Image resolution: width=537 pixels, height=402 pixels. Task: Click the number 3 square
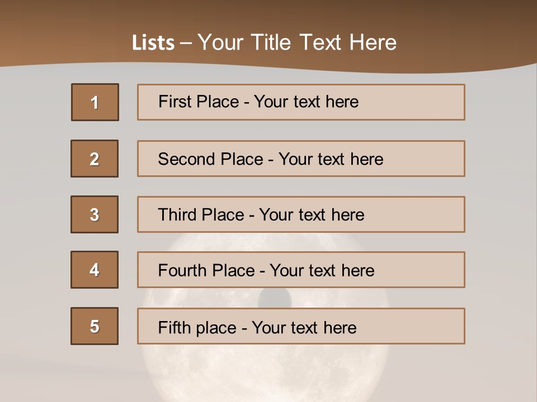click(x=95, y=214)
